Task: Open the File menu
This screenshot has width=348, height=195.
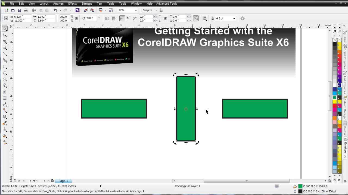Action: click(x=12, y=4)
